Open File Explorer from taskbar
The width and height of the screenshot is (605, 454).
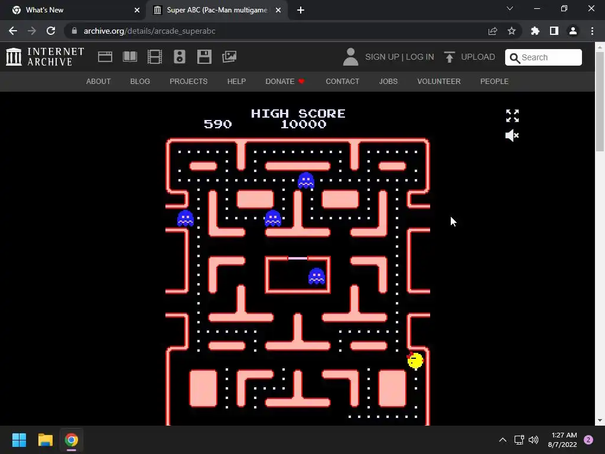[x=45, y=440]
